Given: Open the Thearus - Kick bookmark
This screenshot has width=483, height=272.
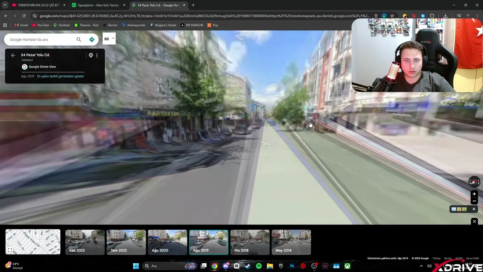Looking at the screenshot, I should point(86,25).
